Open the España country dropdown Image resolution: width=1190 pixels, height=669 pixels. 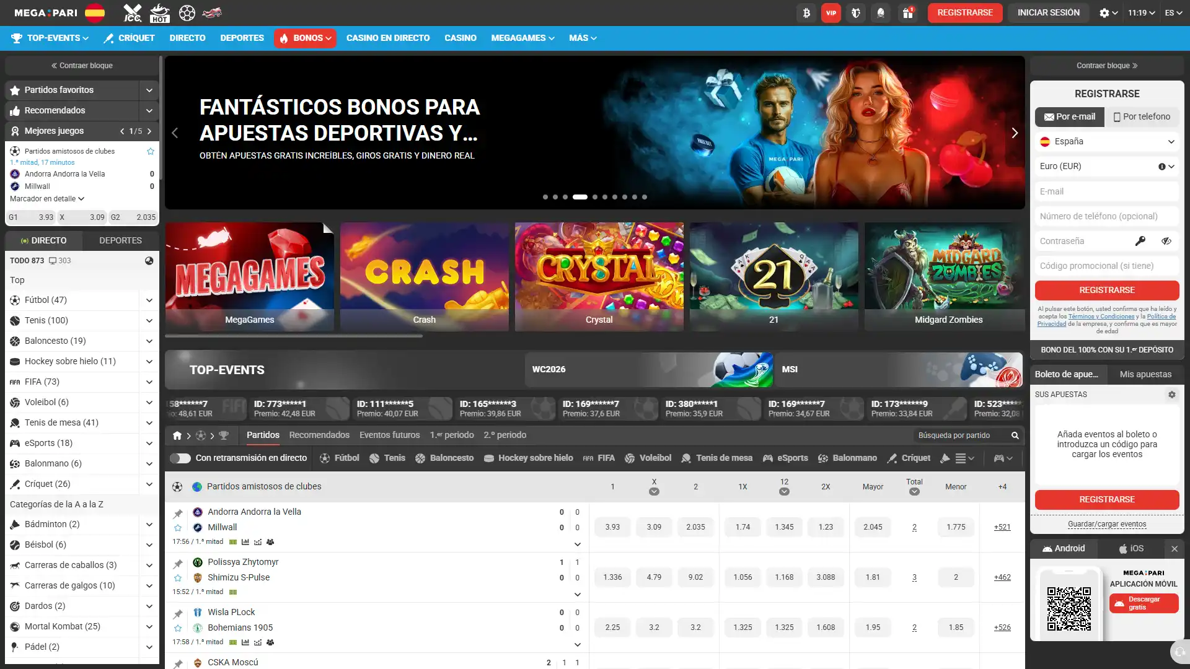click(x=1107, y=142)
